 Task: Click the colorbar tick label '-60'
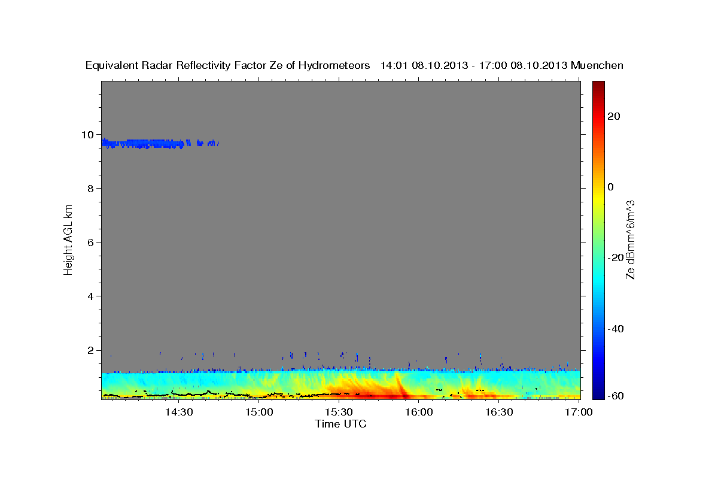pos(616,395)
